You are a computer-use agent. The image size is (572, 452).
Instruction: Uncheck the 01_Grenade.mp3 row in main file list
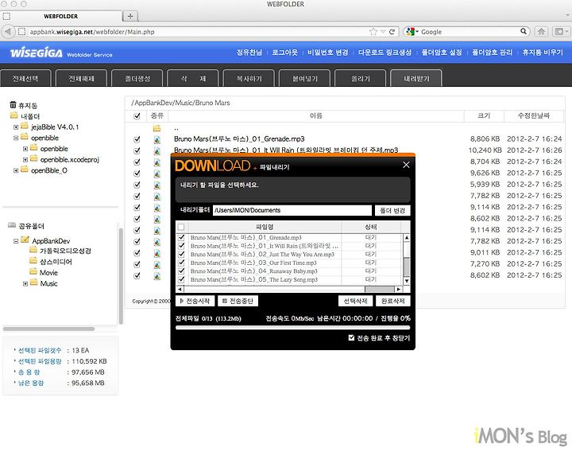(137, 139)
